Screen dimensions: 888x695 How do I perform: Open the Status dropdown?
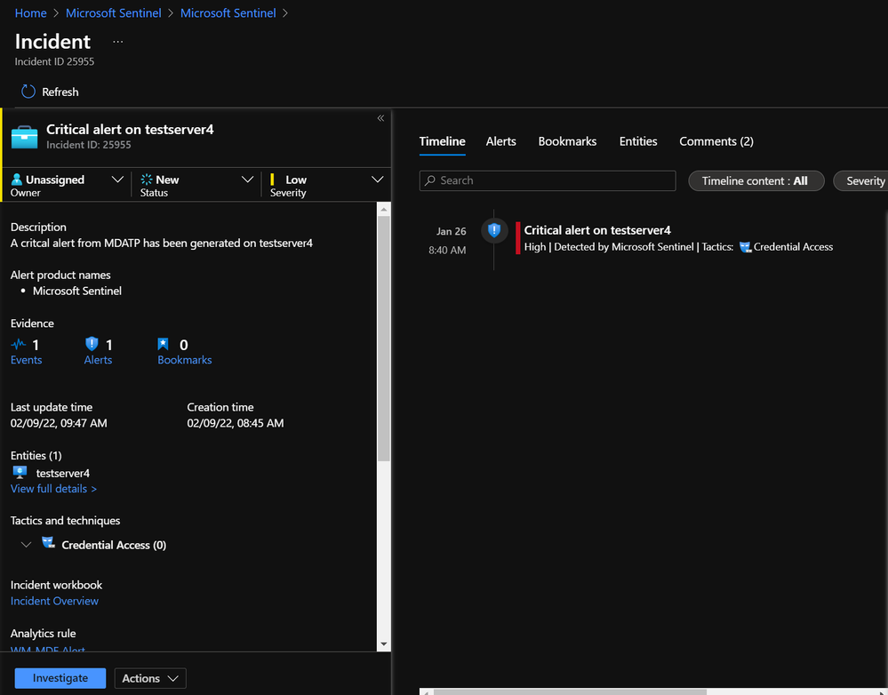coord(247,180)
